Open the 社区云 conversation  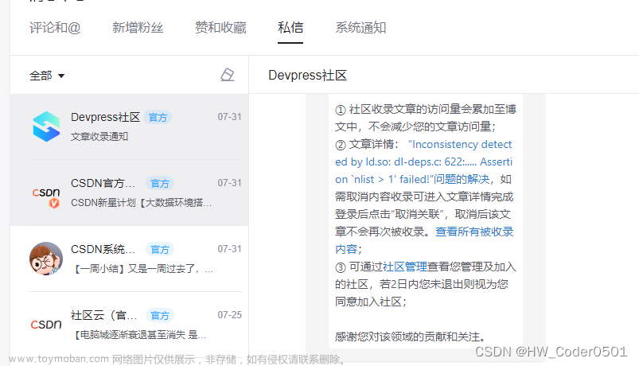click(x=129, y=325)
